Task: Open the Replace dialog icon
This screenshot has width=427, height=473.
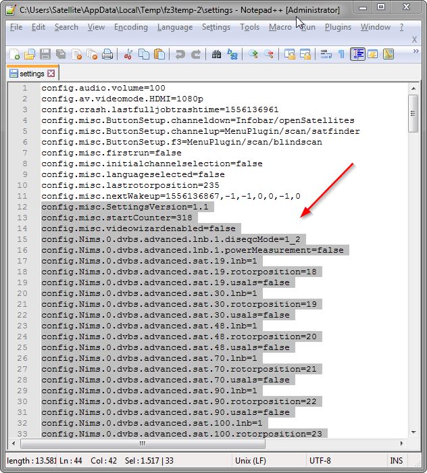Action: (232, 55)
